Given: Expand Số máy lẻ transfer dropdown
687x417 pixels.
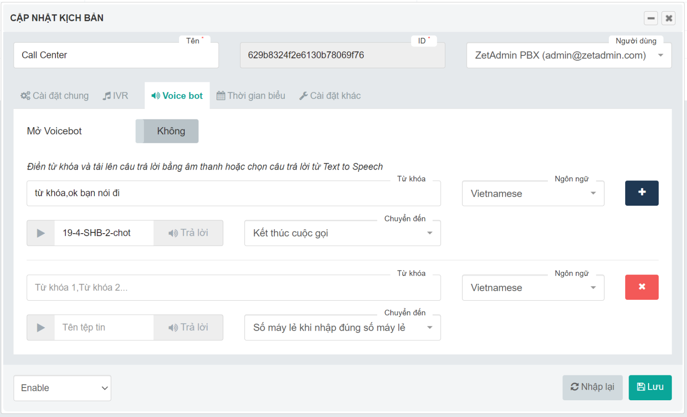Looking at the screenshot, I should pos(342,328).
